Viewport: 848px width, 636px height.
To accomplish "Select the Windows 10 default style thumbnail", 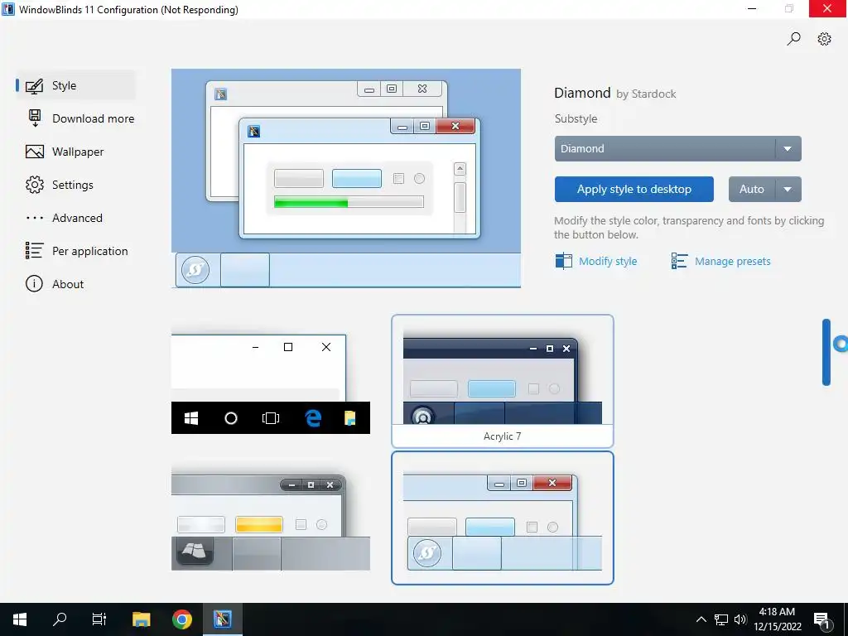I will (x=271, y=381).
